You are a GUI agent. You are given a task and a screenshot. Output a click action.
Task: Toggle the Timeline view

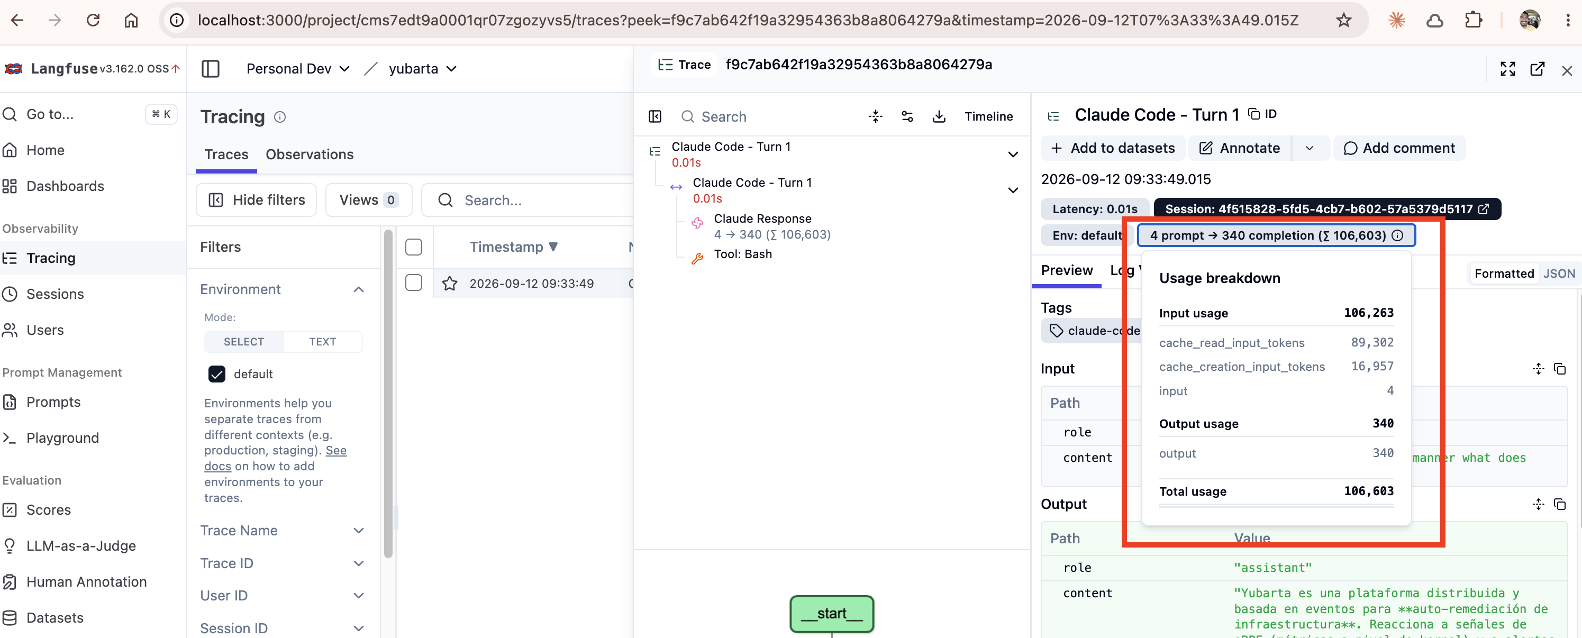point(988,117)
